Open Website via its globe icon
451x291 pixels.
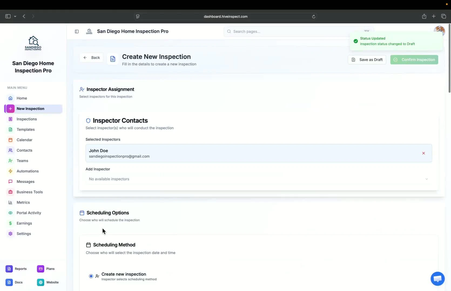point(41,282)
